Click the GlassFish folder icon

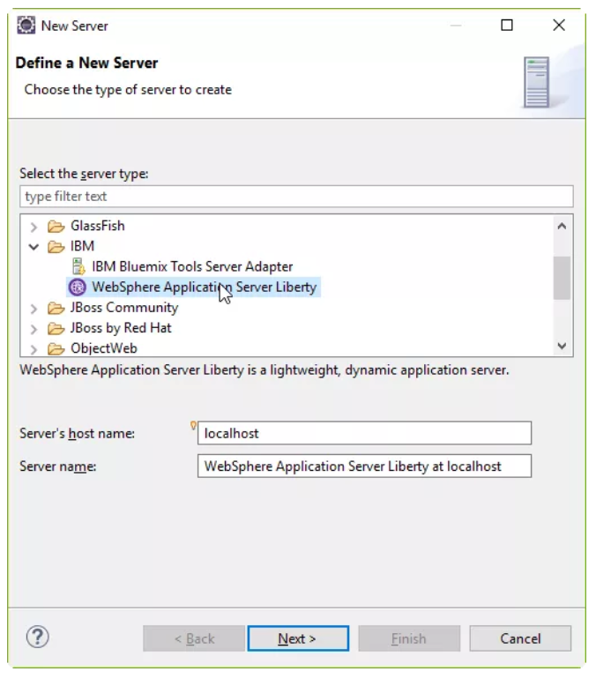coord(56,226)
